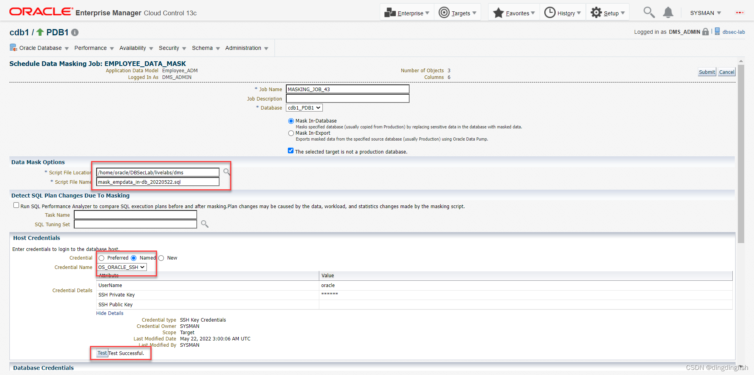Viewport: 754px width, 375px height.
Task: Select Mask In-Database option
Action: pyautogui.click(x=291, y=121)
